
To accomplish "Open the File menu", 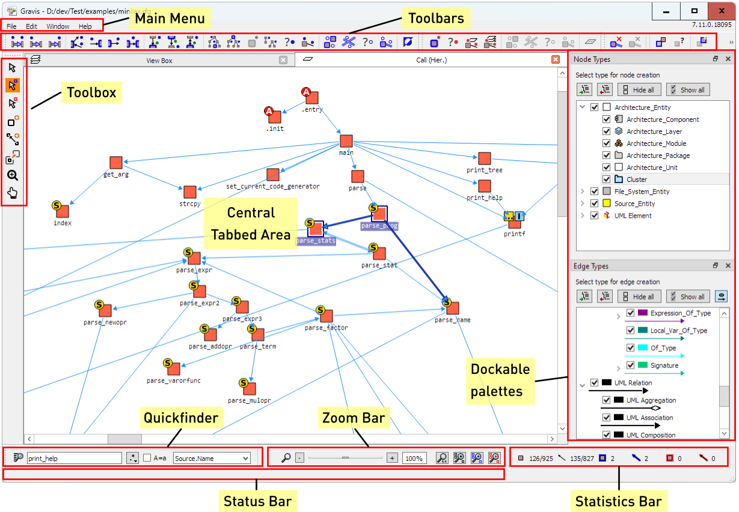I will [x=11, y=26].
